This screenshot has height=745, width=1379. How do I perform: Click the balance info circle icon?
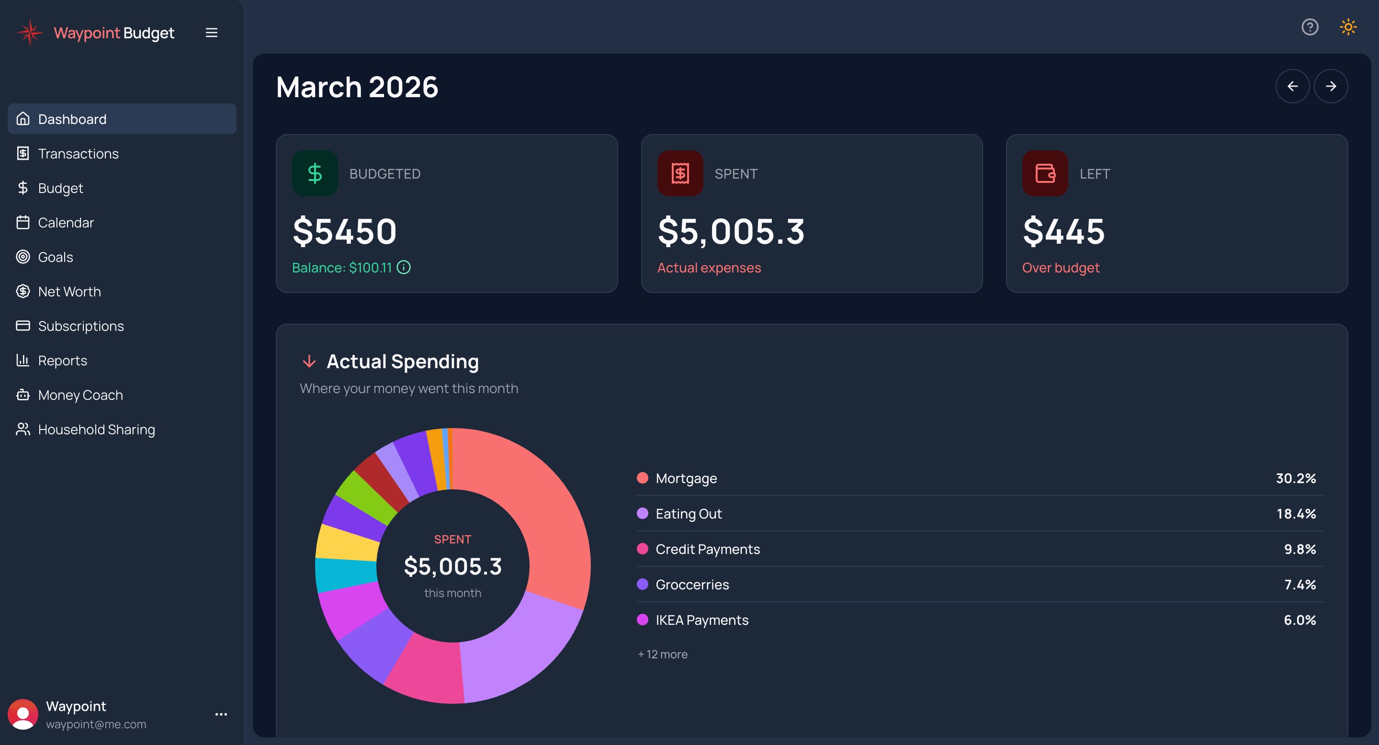tap(404, 267)
